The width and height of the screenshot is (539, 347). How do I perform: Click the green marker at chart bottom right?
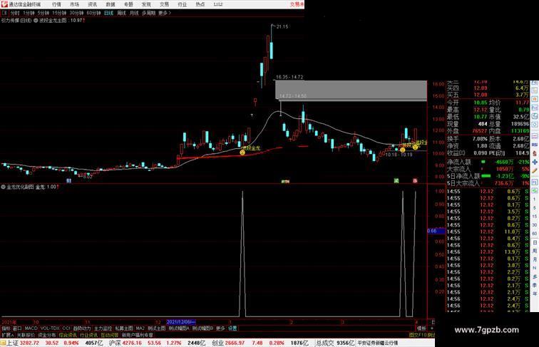(396, 181)
